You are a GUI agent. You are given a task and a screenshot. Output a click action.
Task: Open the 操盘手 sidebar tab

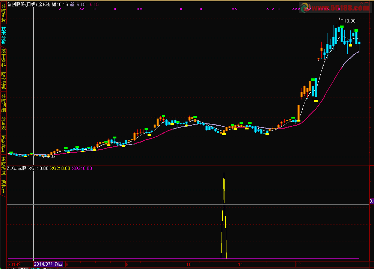tap(3, 186)
